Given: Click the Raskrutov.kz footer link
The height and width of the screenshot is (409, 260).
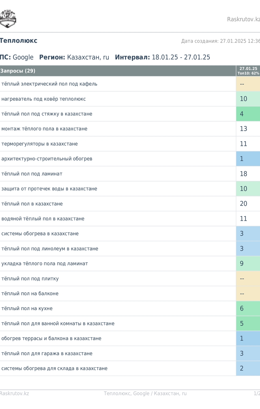Looking at the screenshot, I should point(14,393).
